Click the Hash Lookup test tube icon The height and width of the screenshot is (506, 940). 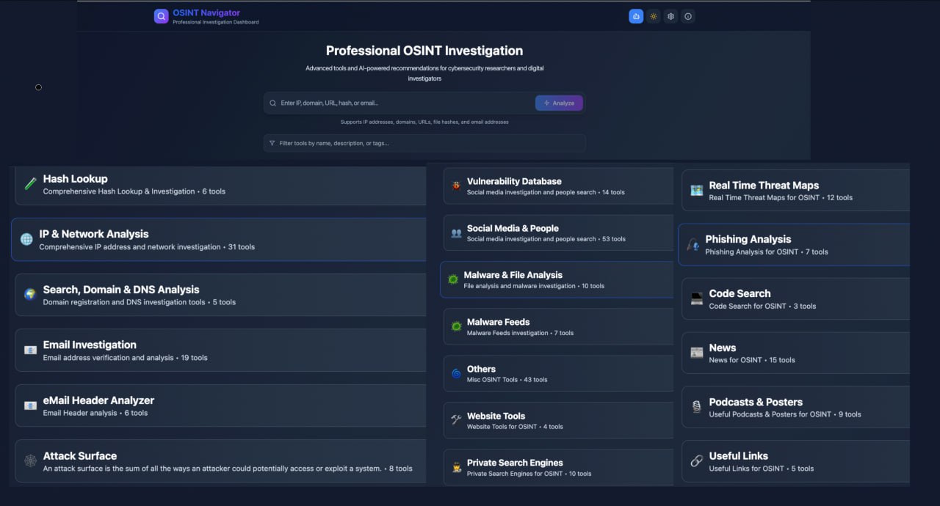(30, 184)
